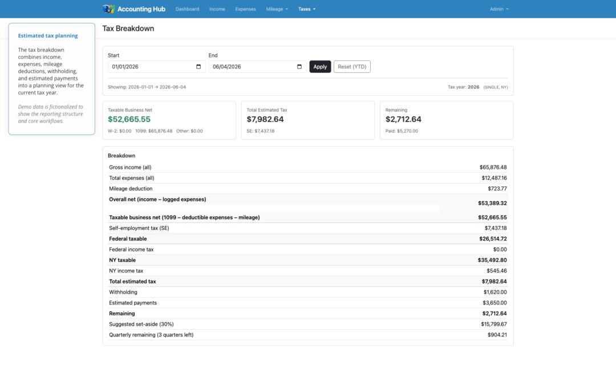616x369 pixels.
Task: Go to the Dashboard page
Action: click(x=188, y=9)
